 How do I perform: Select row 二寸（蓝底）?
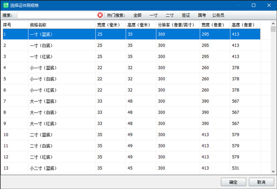tap(132, 135)
